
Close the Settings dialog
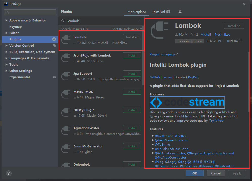(244, 4)
